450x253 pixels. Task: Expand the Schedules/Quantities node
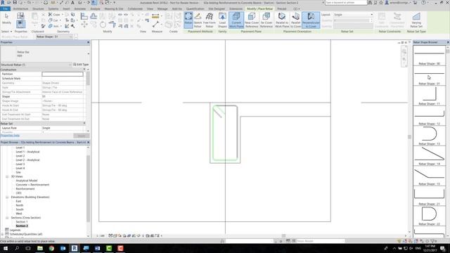point(3,234)
